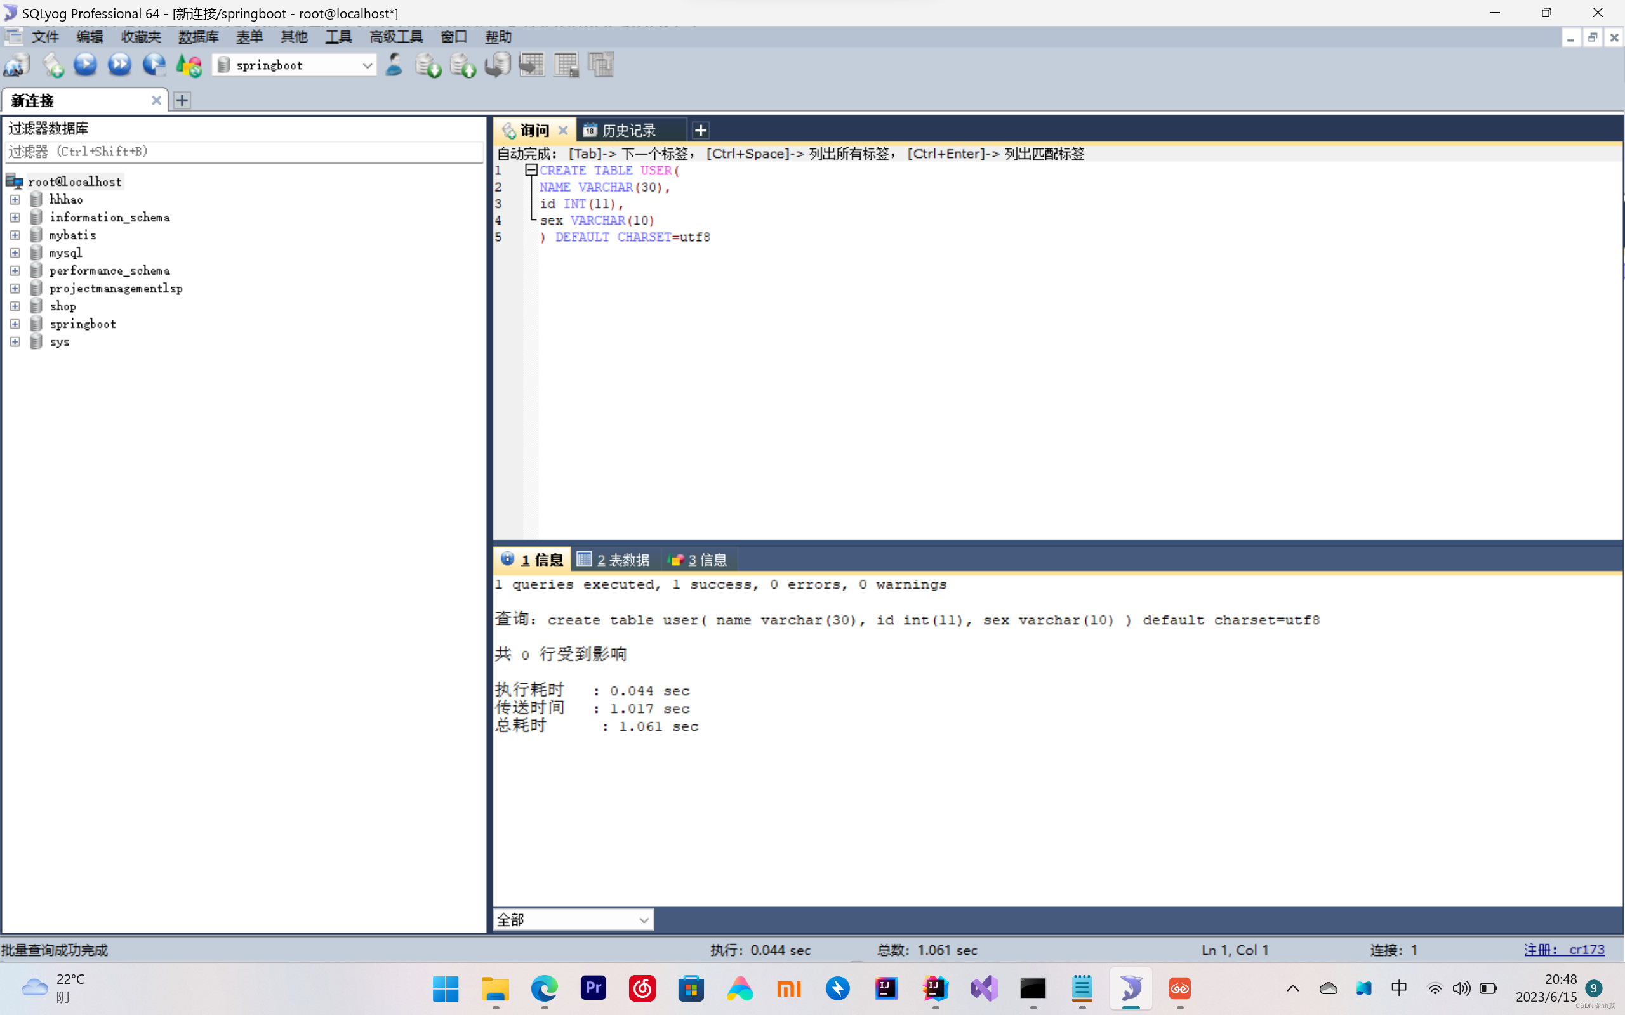Select the springboot database in tree
This screenshot has height=1015, width=1625.
(x=83, y=324)
